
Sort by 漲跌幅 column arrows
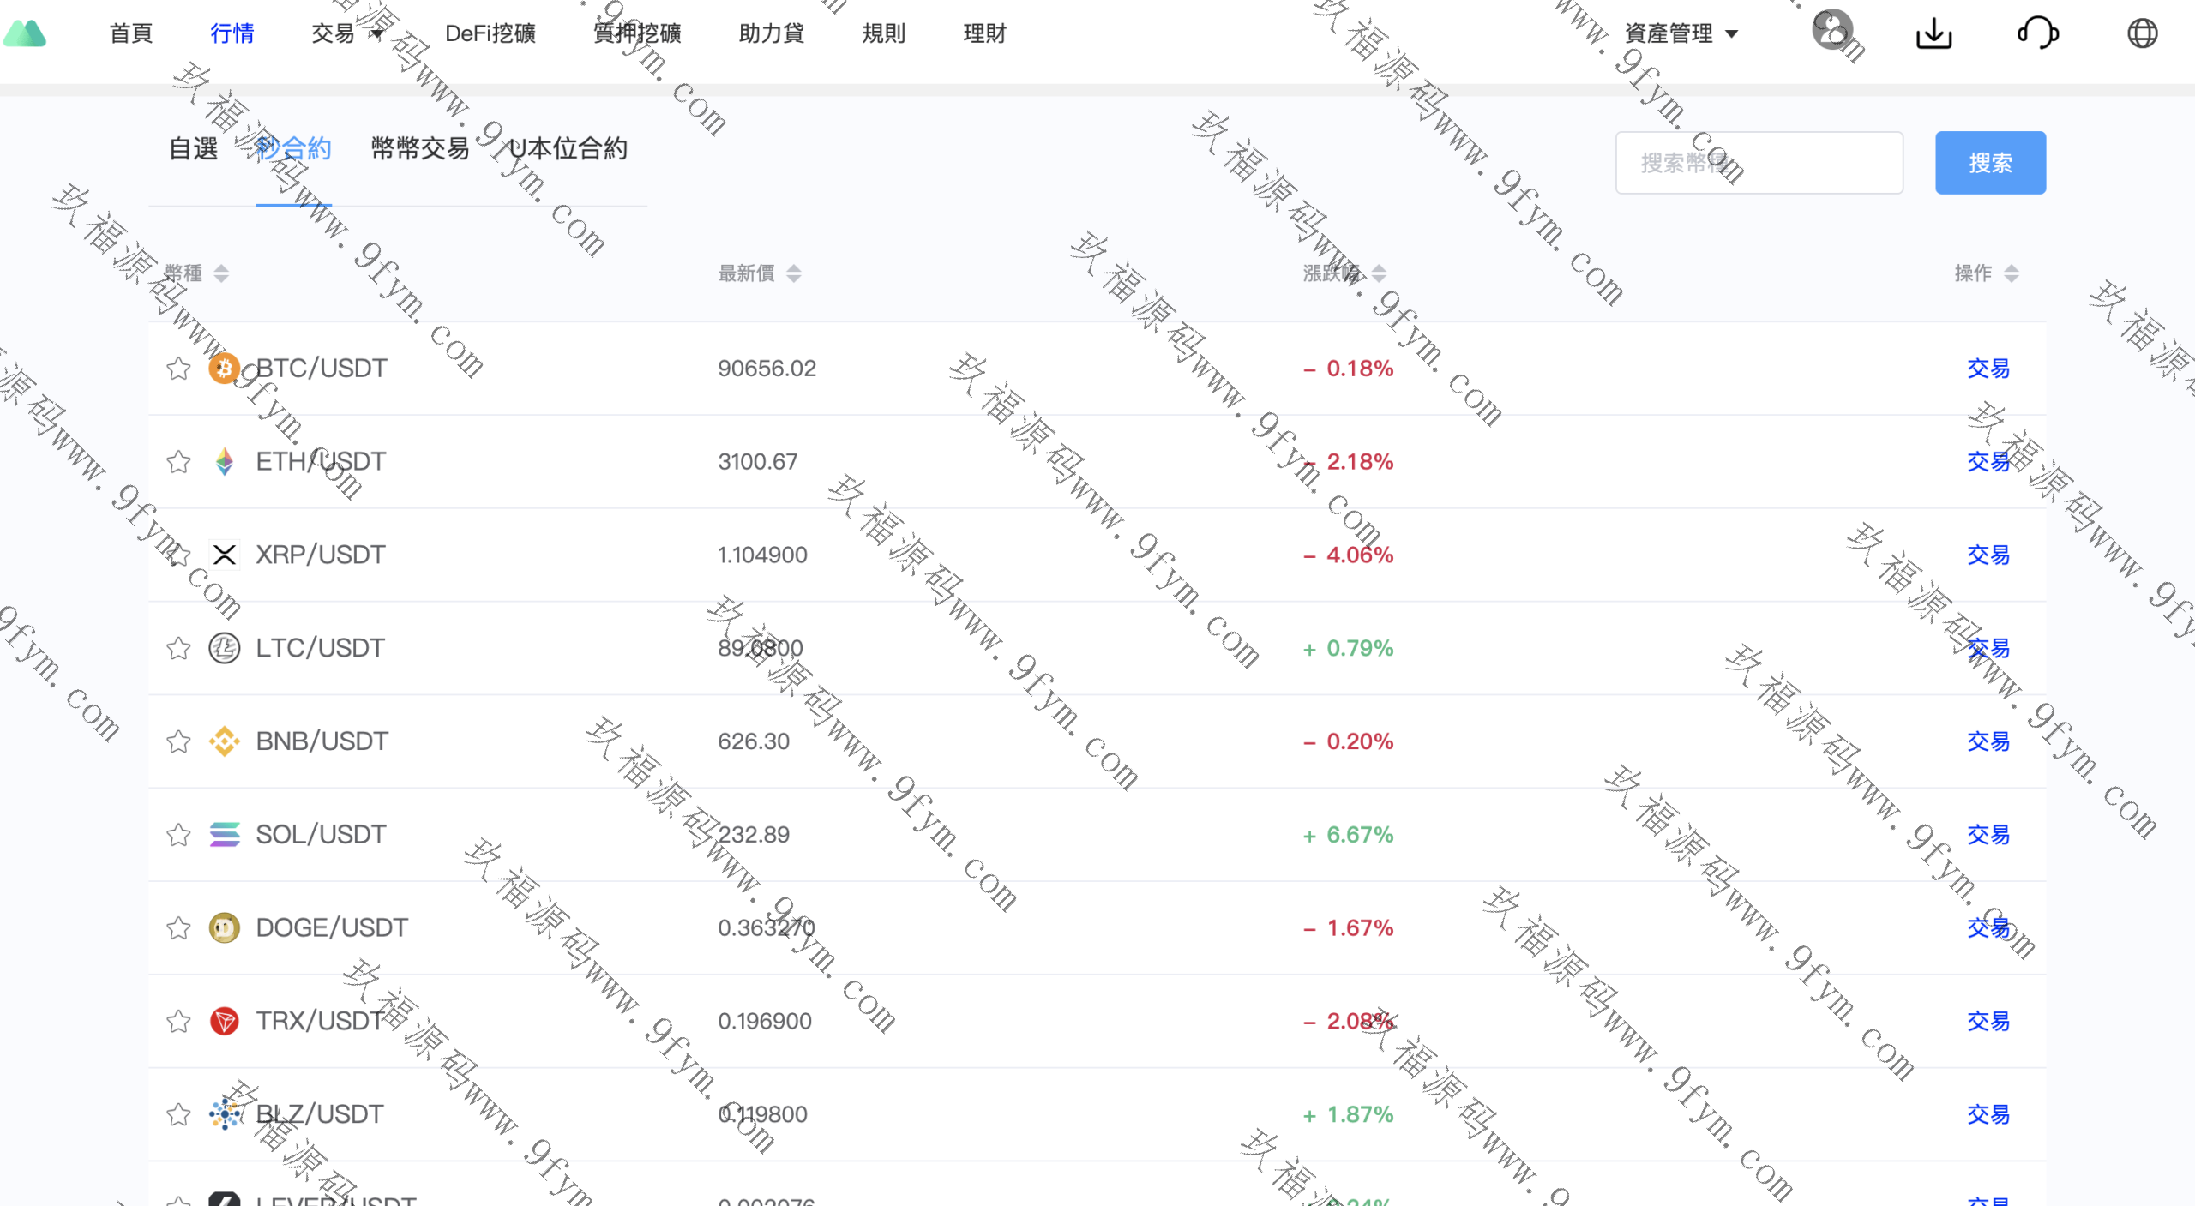[1379, 273]
